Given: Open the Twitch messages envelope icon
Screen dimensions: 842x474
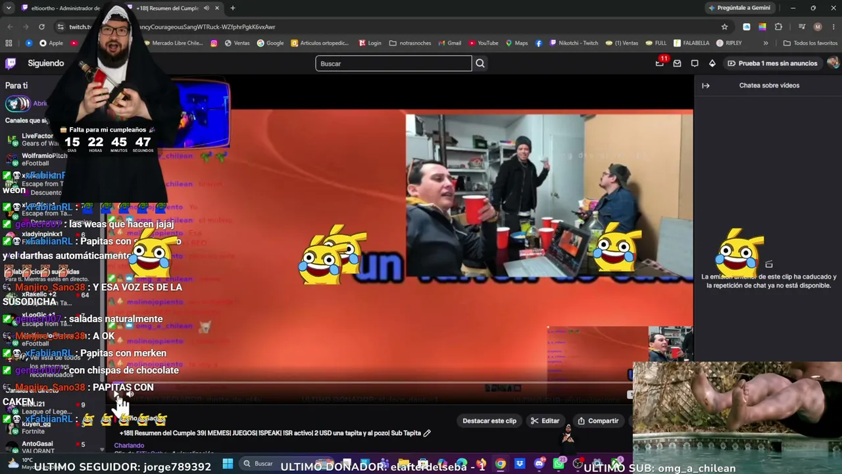Looking at the screenshot, I should [x=677, y=63].
